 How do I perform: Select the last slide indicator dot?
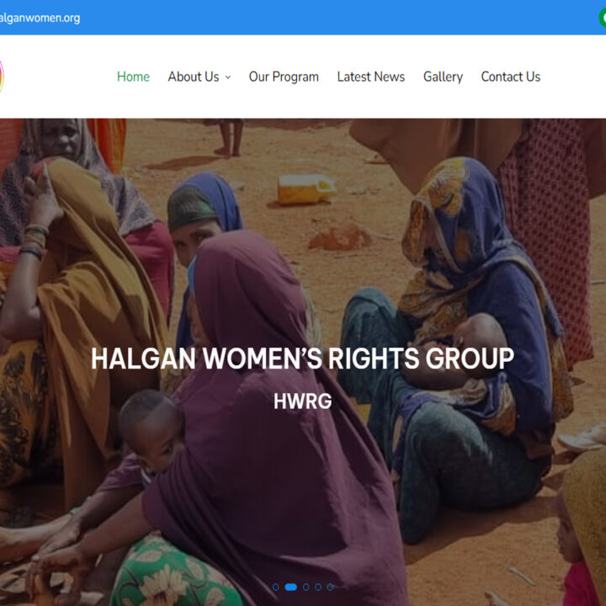click(x=330, y=587)
